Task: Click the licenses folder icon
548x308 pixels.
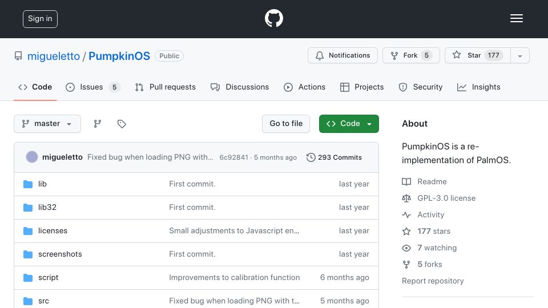Action: coord(28,231)
